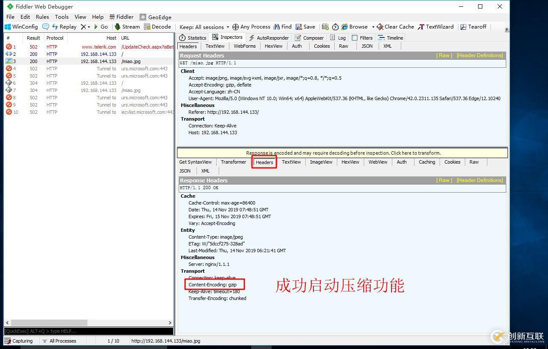Select the request WebForms tab
Image resolution: width=548 pixels, height=349 pixels.
point(245,46)
